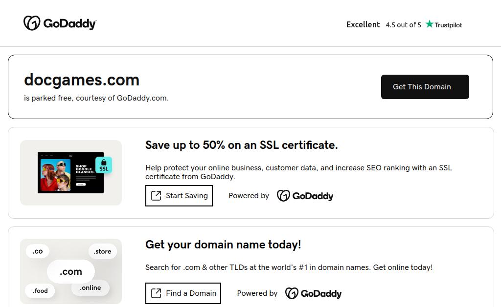Image resolution: width=501 pixels, height=307 pixels.
Task: Click the GoDaddy logo in header
Action: coord(60,23)
